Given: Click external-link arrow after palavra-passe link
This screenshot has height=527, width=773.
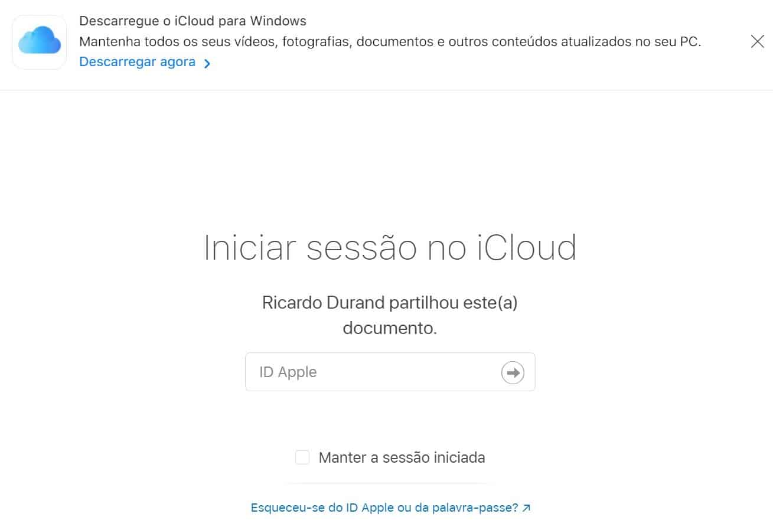Looking at the screenshot, I should (x=527, y=508).
